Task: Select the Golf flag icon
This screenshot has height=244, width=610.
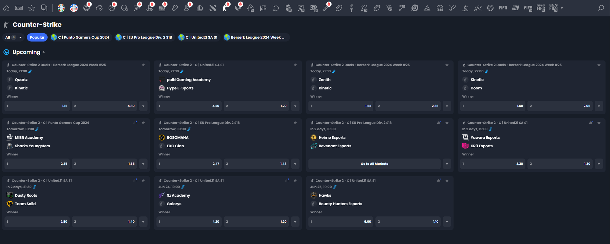Action: (x=149, y=8)
